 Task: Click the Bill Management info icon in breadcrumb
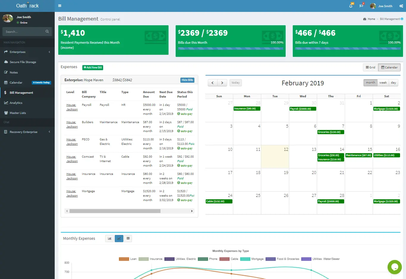(x=402, y=19)
